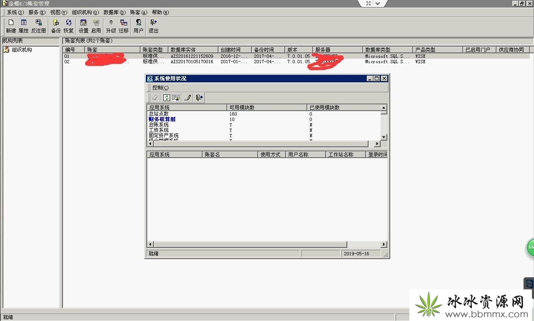
Task: Open the 帮助(H) menu
Action: pos(160,12)
